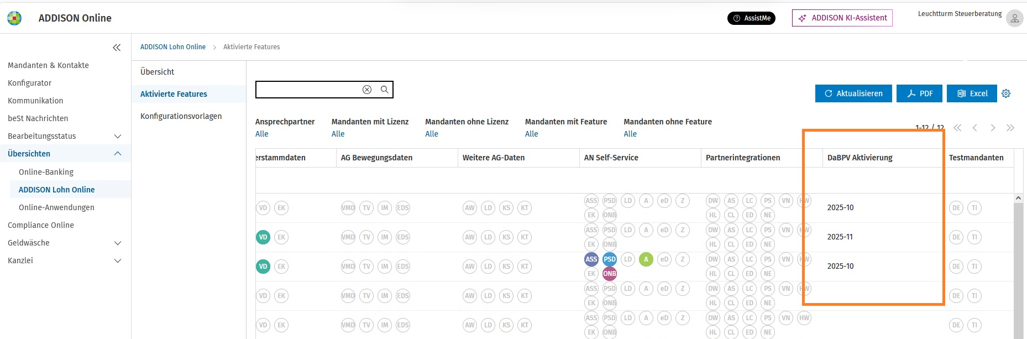Click the VN badge in the 2025-11 row
The width and height of the screenshot is (1027, 339).
(786, 230)
